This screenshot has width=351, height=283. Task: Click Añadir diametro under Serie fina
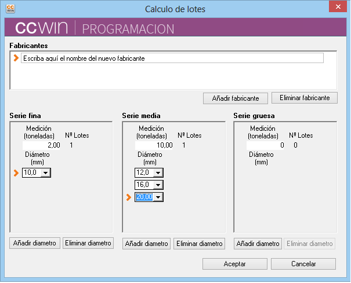35,243
